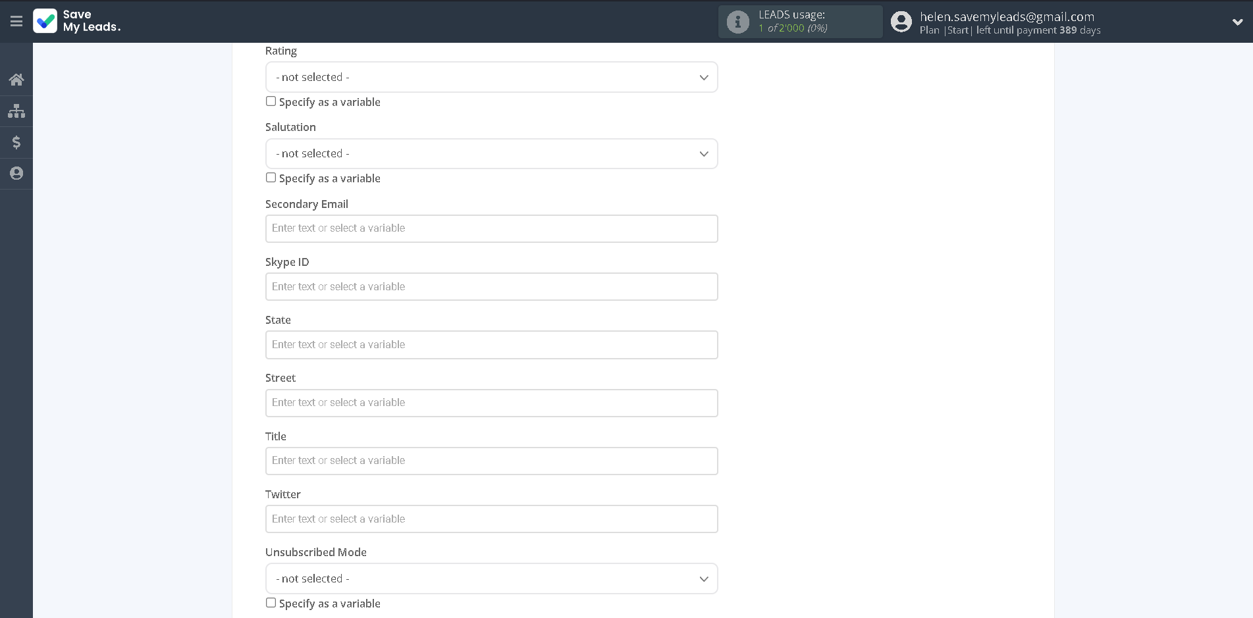Open profile icon in sidebar

[x=16, y=173]
